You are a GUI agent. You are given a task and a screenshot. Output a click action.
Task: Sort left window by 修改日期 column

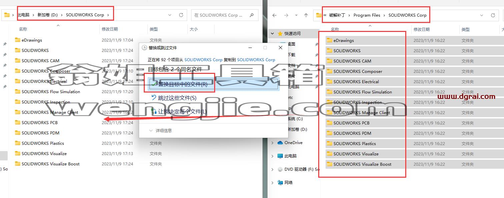[x=110, y=29]
